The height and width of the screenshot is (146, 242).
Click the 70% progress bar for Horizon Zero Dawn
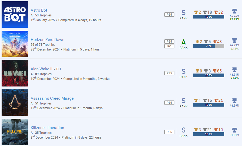pyautogui.click(x=209, y=46)
